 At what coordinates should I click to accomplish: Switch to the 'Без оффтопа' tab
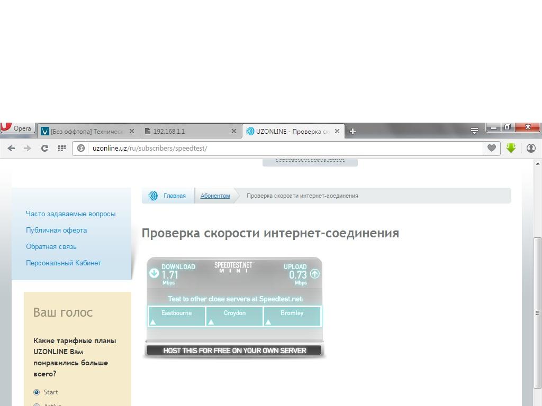88,131
